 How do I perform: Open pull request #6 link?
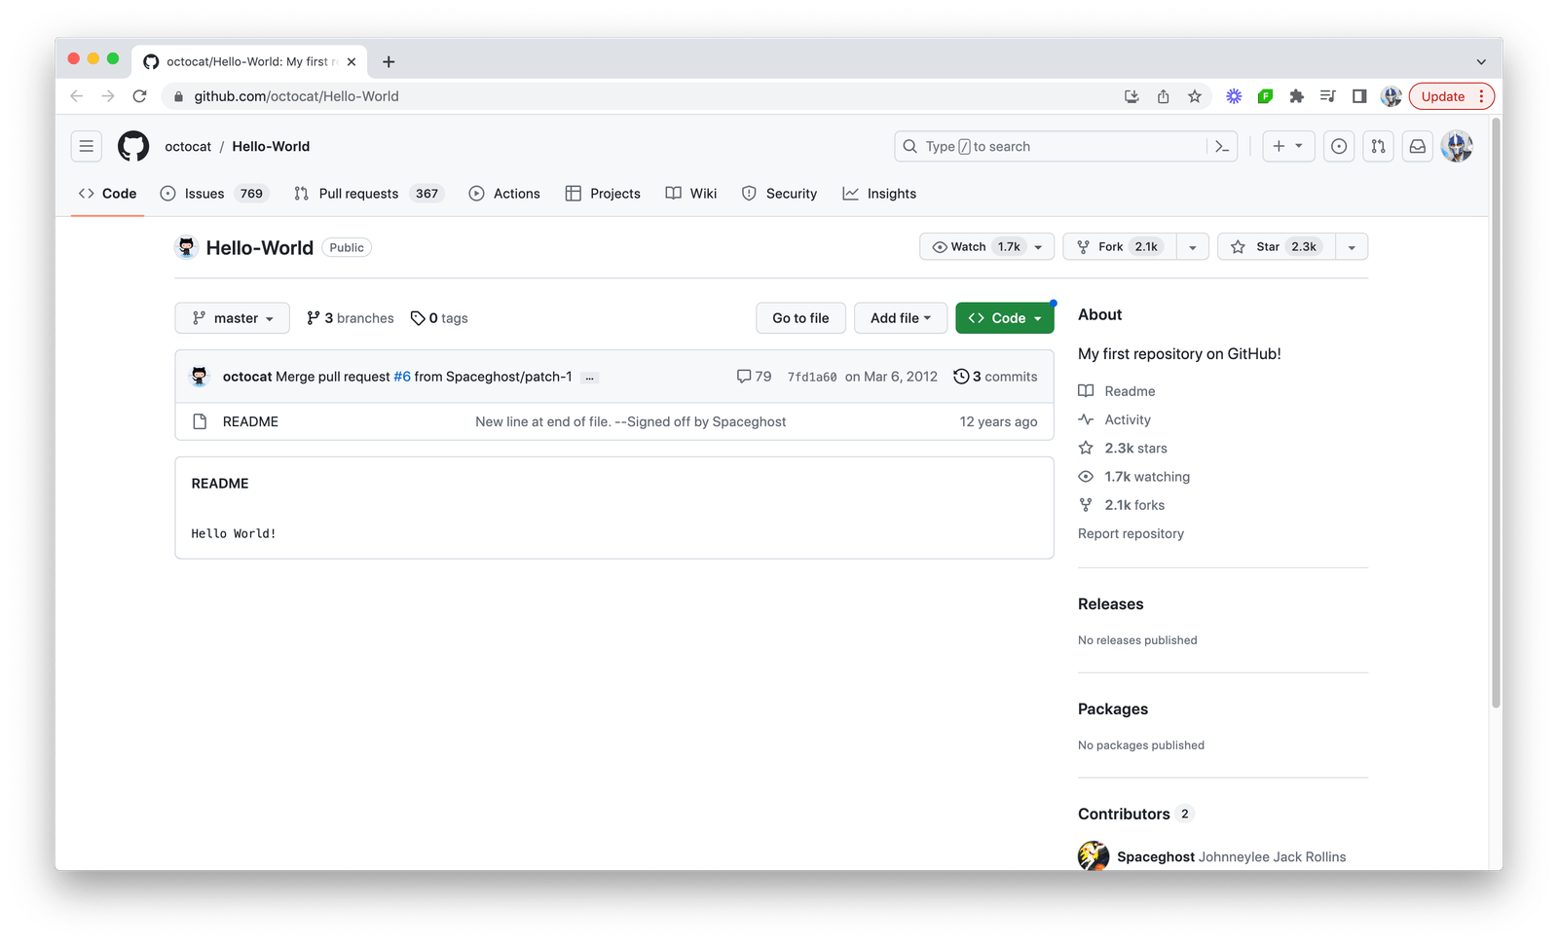coord(402,377)
